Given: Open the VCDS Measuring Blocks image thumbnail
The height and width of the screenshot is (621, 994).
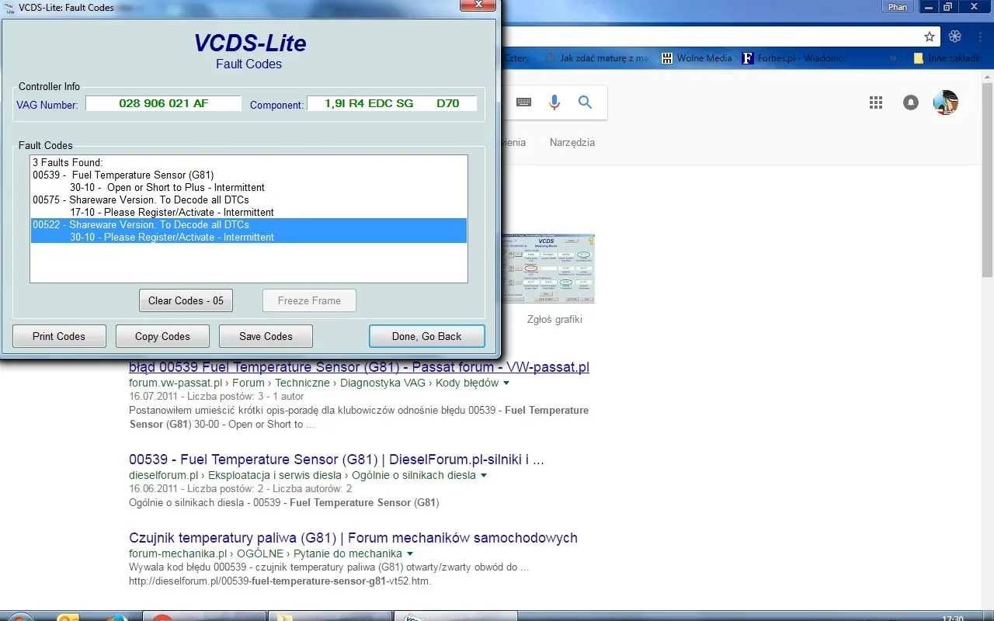Looking at the screenshot, I should click(548, 269).
